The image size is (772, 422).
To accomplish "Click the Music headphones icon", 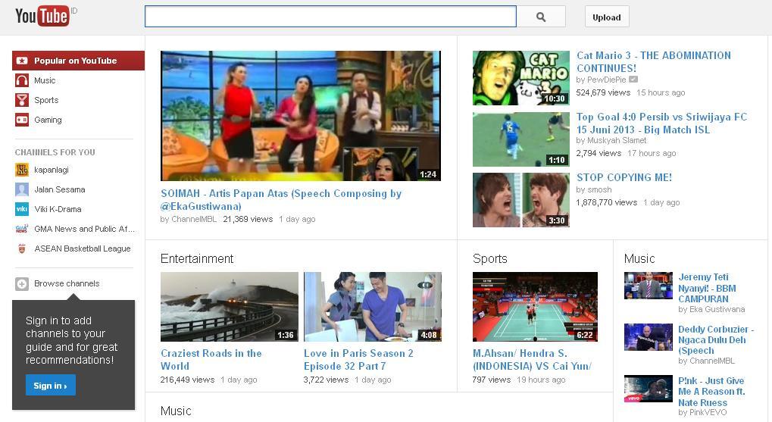I will point(22,80).
